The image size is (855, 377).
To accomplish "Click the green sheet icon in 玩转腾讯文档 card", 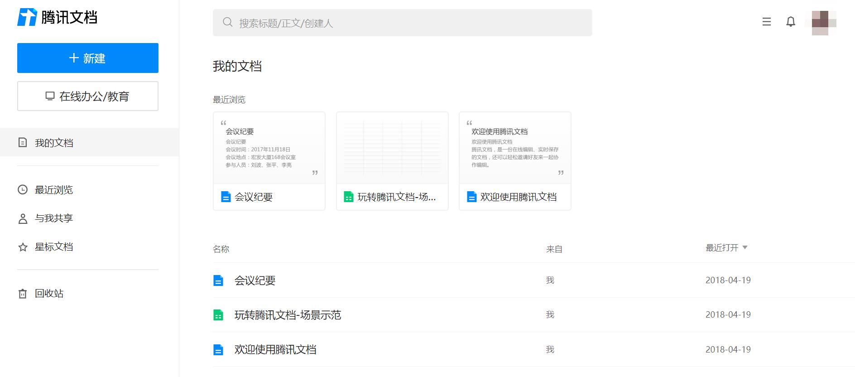I will pos(348,197).
